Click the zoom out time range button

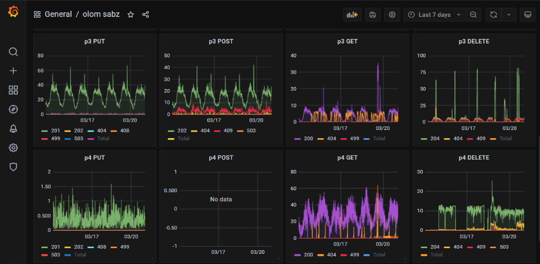coord(473,15)
